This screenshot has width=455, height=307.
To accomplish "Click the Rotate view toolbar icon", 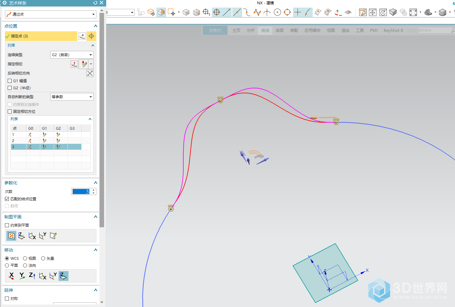I will (383, 12).
